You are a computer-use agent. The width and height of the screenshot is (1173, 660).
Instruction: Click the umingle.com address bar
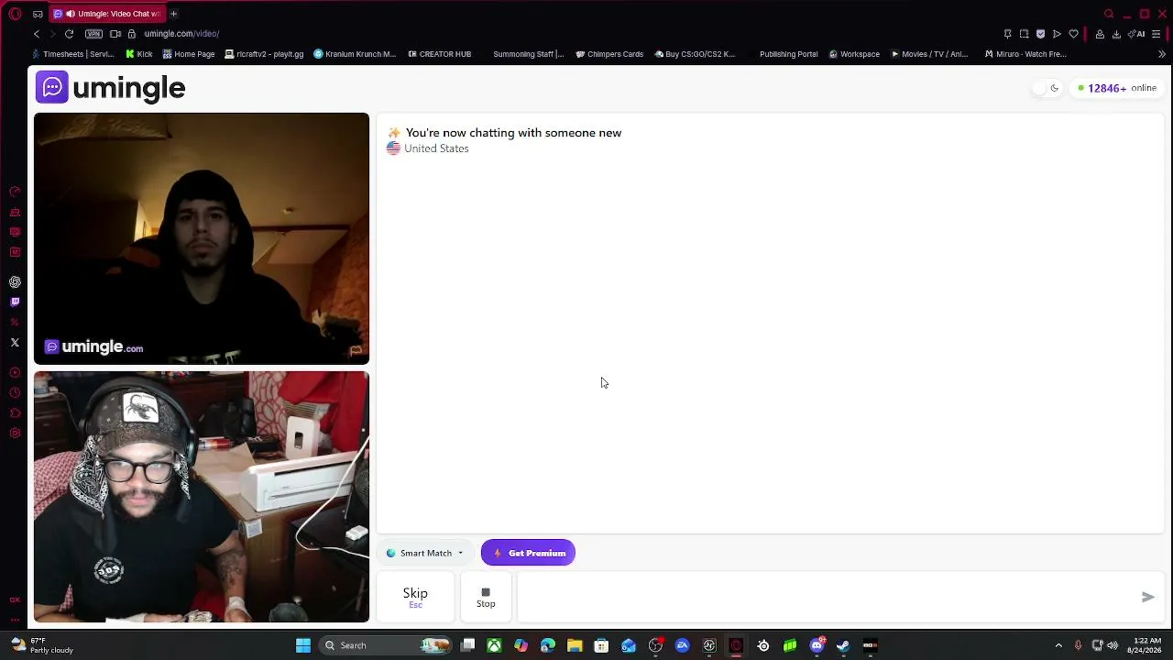[x=181, y=34]
